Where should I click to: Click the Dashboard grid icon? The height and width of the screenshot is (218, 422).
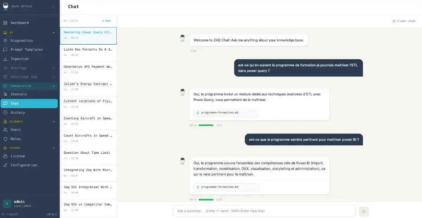tap(5, 23)
